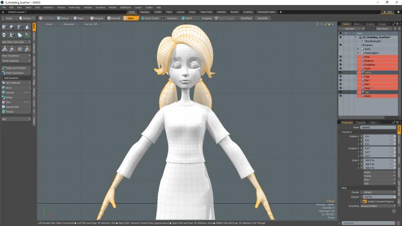Screen dimensions: 402x226
Task: Open the Add Item dropdown
Action: [350, 28]
